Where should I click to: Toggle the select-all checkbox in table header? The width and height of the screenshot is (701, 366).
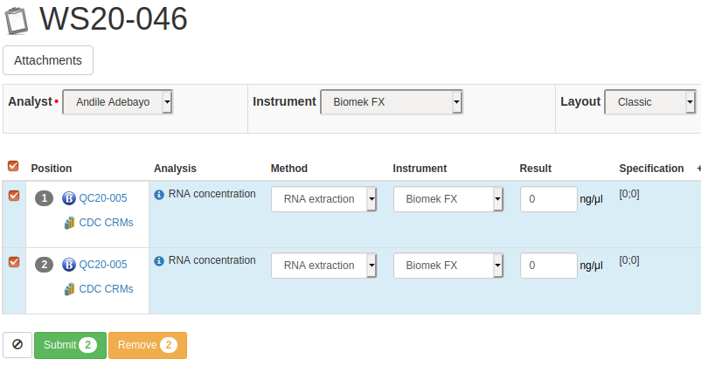[x=13, y=166]
